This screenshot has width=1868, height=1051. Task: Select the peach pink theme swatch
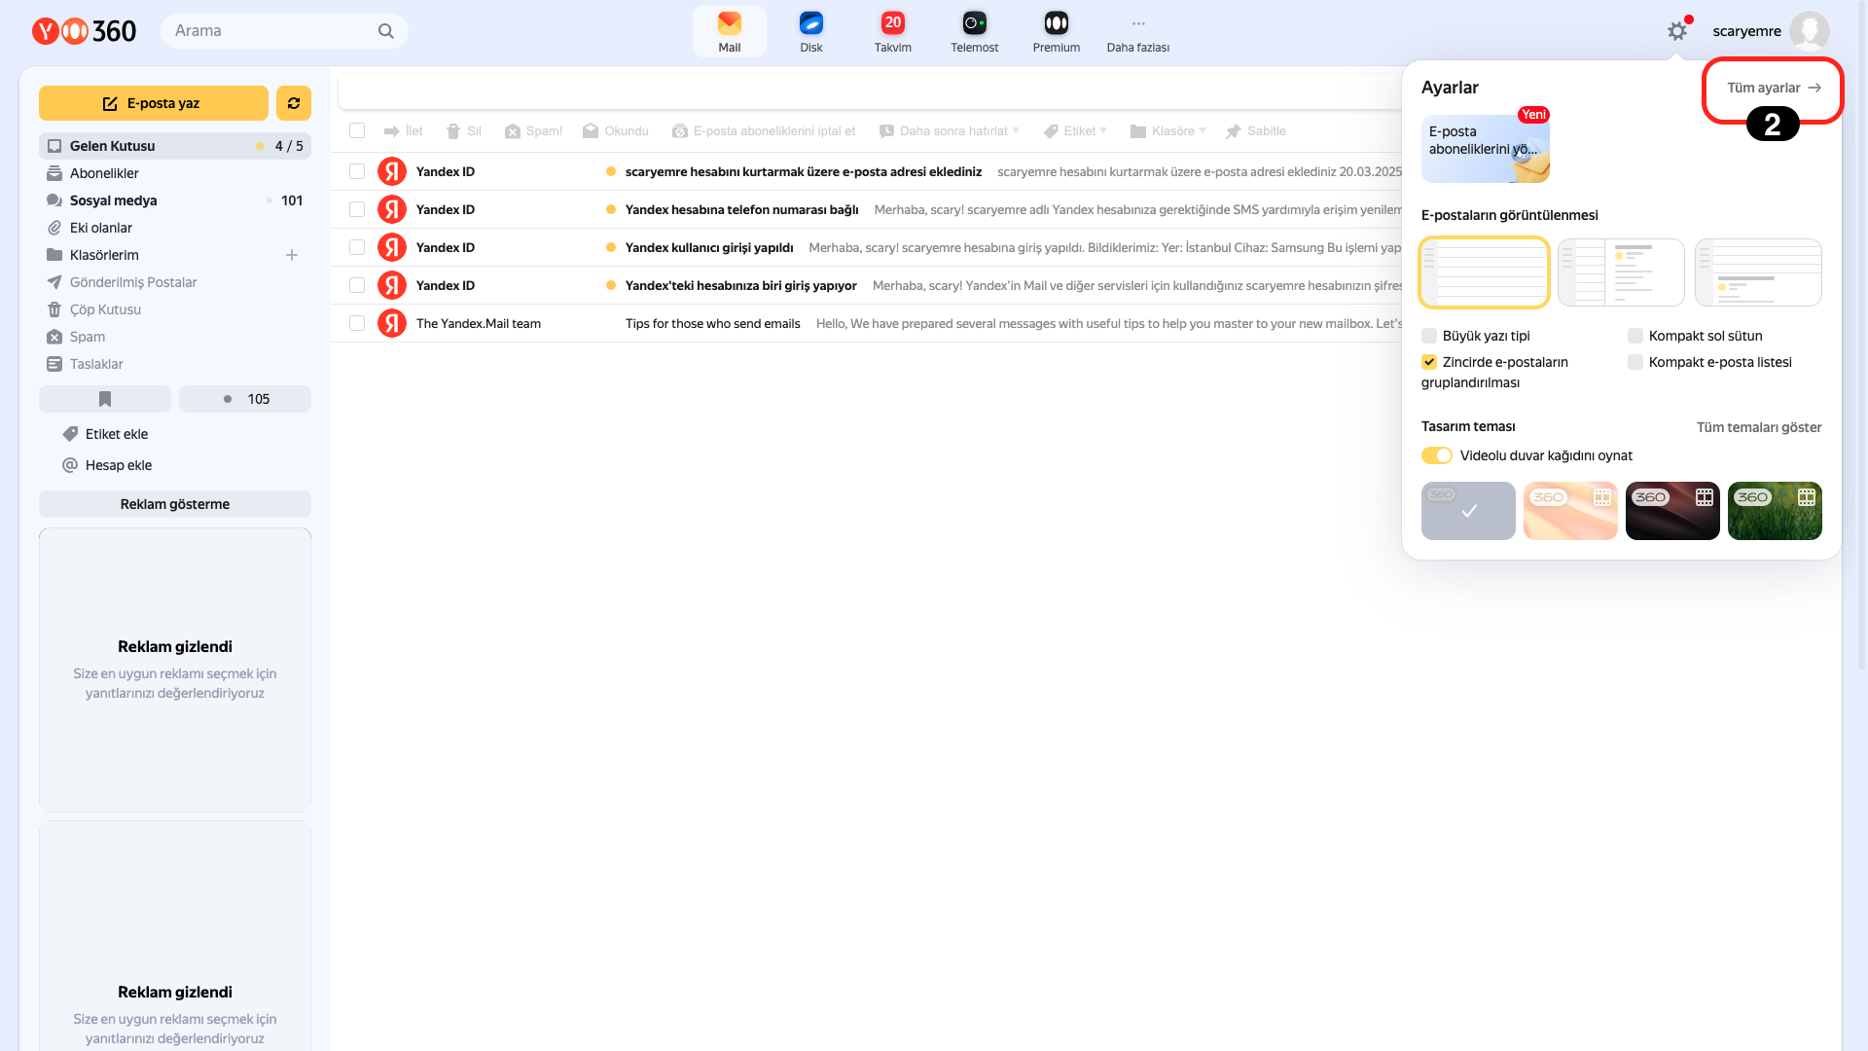point(1570,511)
